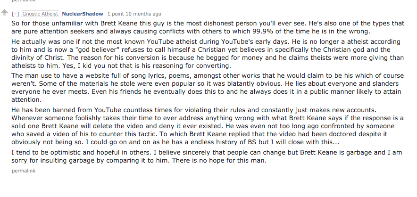This screenshot has width=417, height=197.
Task: Upvote NuclearShadow's comment with the arrow
Action: point(4,12)
